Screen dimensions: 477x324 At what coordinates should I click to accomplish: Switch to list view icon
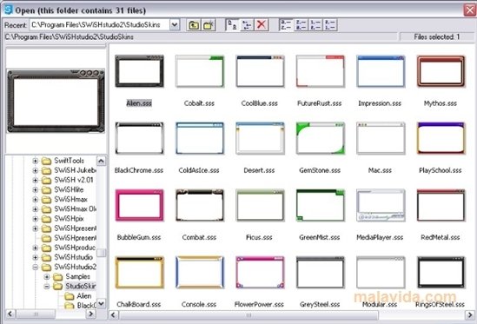pyautogui.click(x=247, y=24)
